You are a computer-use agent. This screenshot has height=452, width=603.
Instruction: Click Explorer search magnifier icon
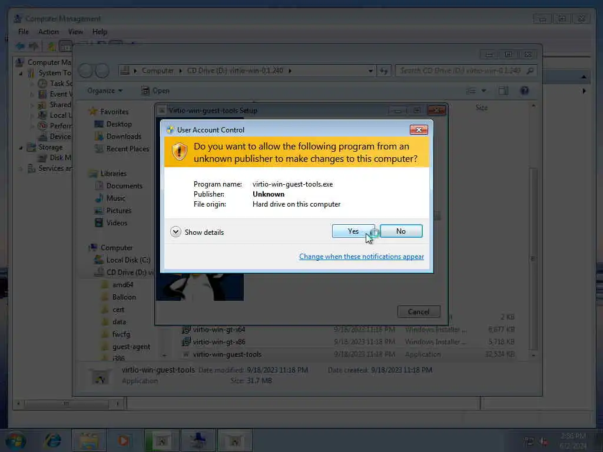(530, 71)
